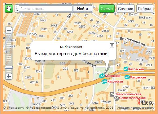This screenshot has width=158, height=114.
Task: Click the zoom slider handle
Action: point(9,68)
